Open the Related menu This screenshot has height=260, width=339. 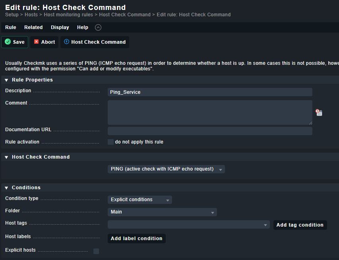[x=33, y=27]
